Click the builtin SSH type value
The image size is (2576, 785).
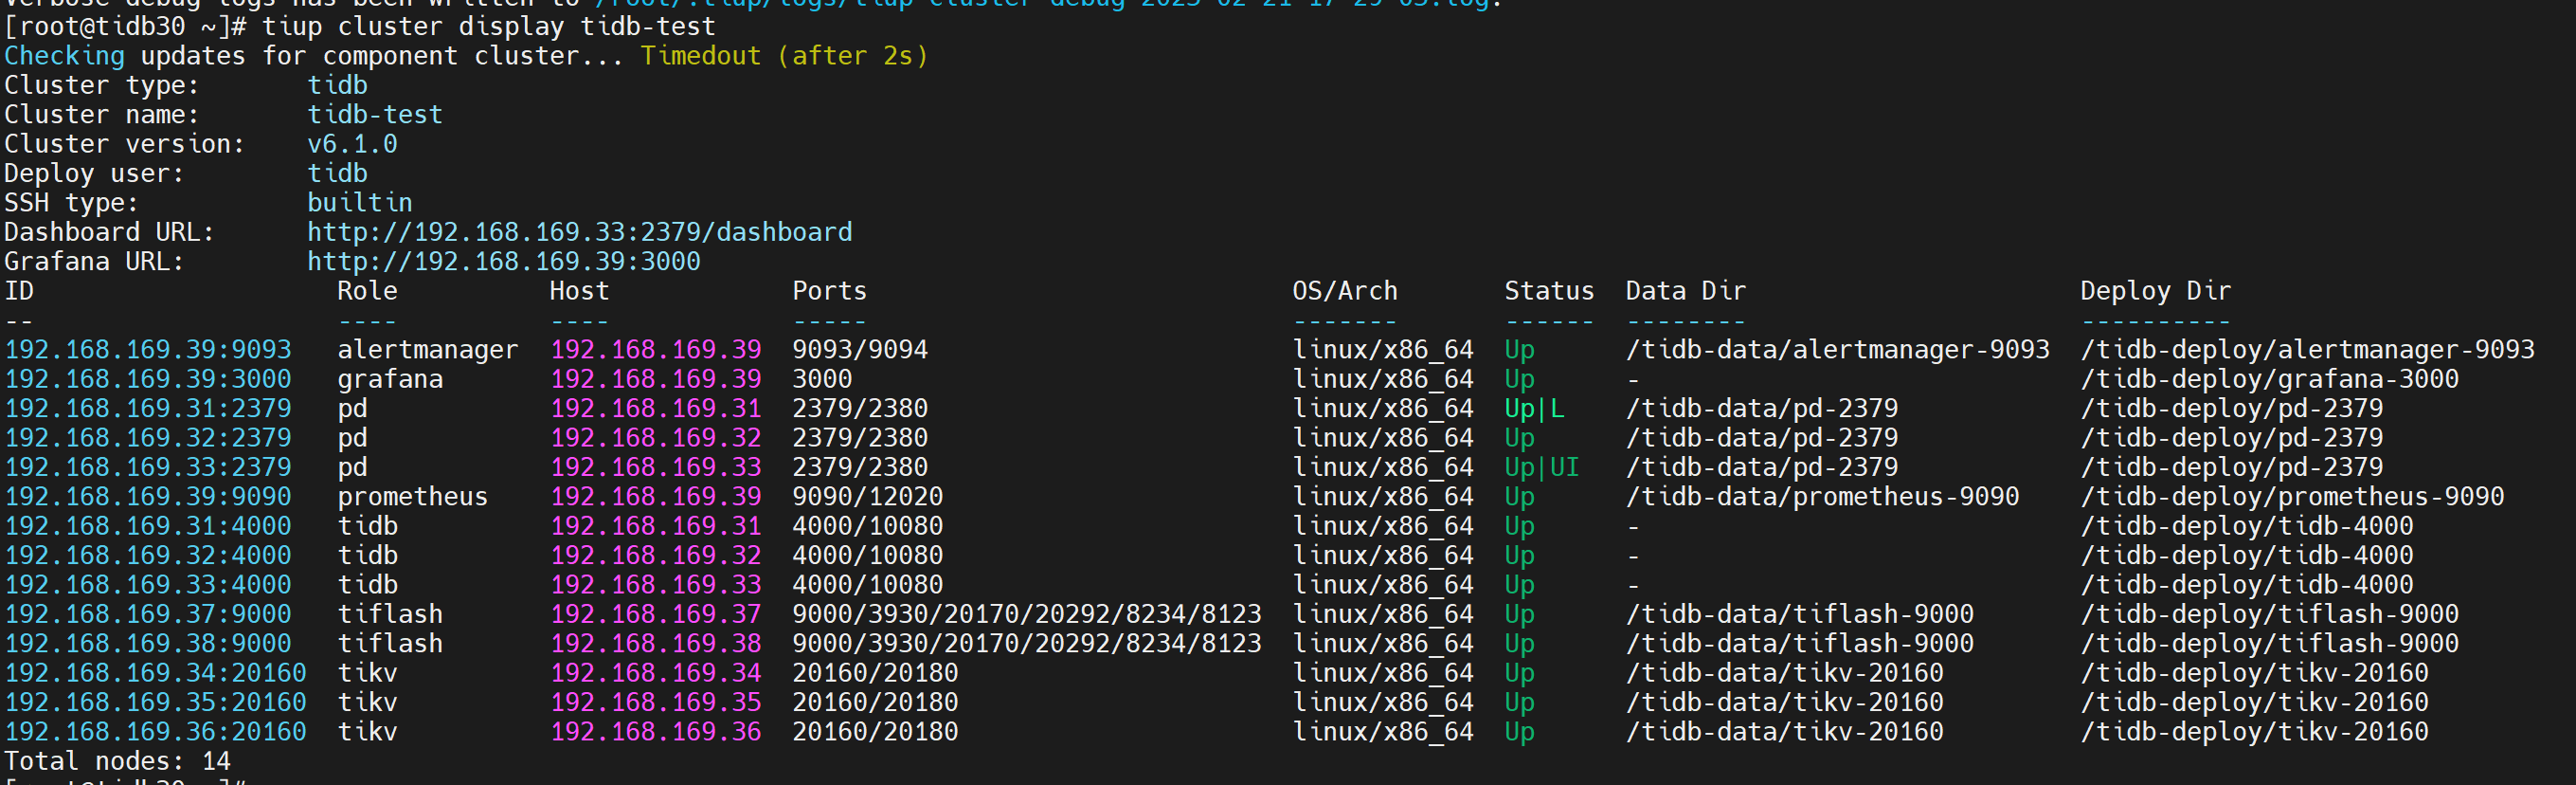pyautogui.click(x=359, y=203)
